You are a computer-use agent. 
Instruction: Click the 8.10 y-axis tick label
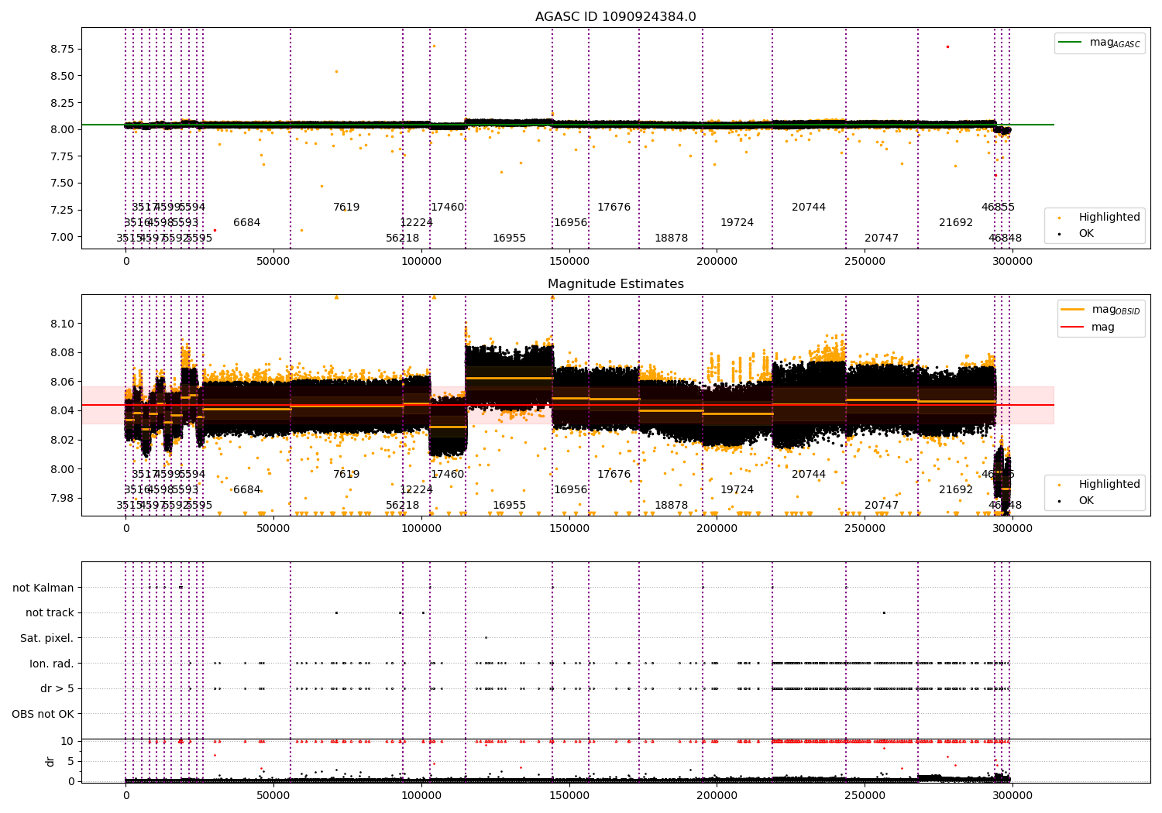coord(62,324)
